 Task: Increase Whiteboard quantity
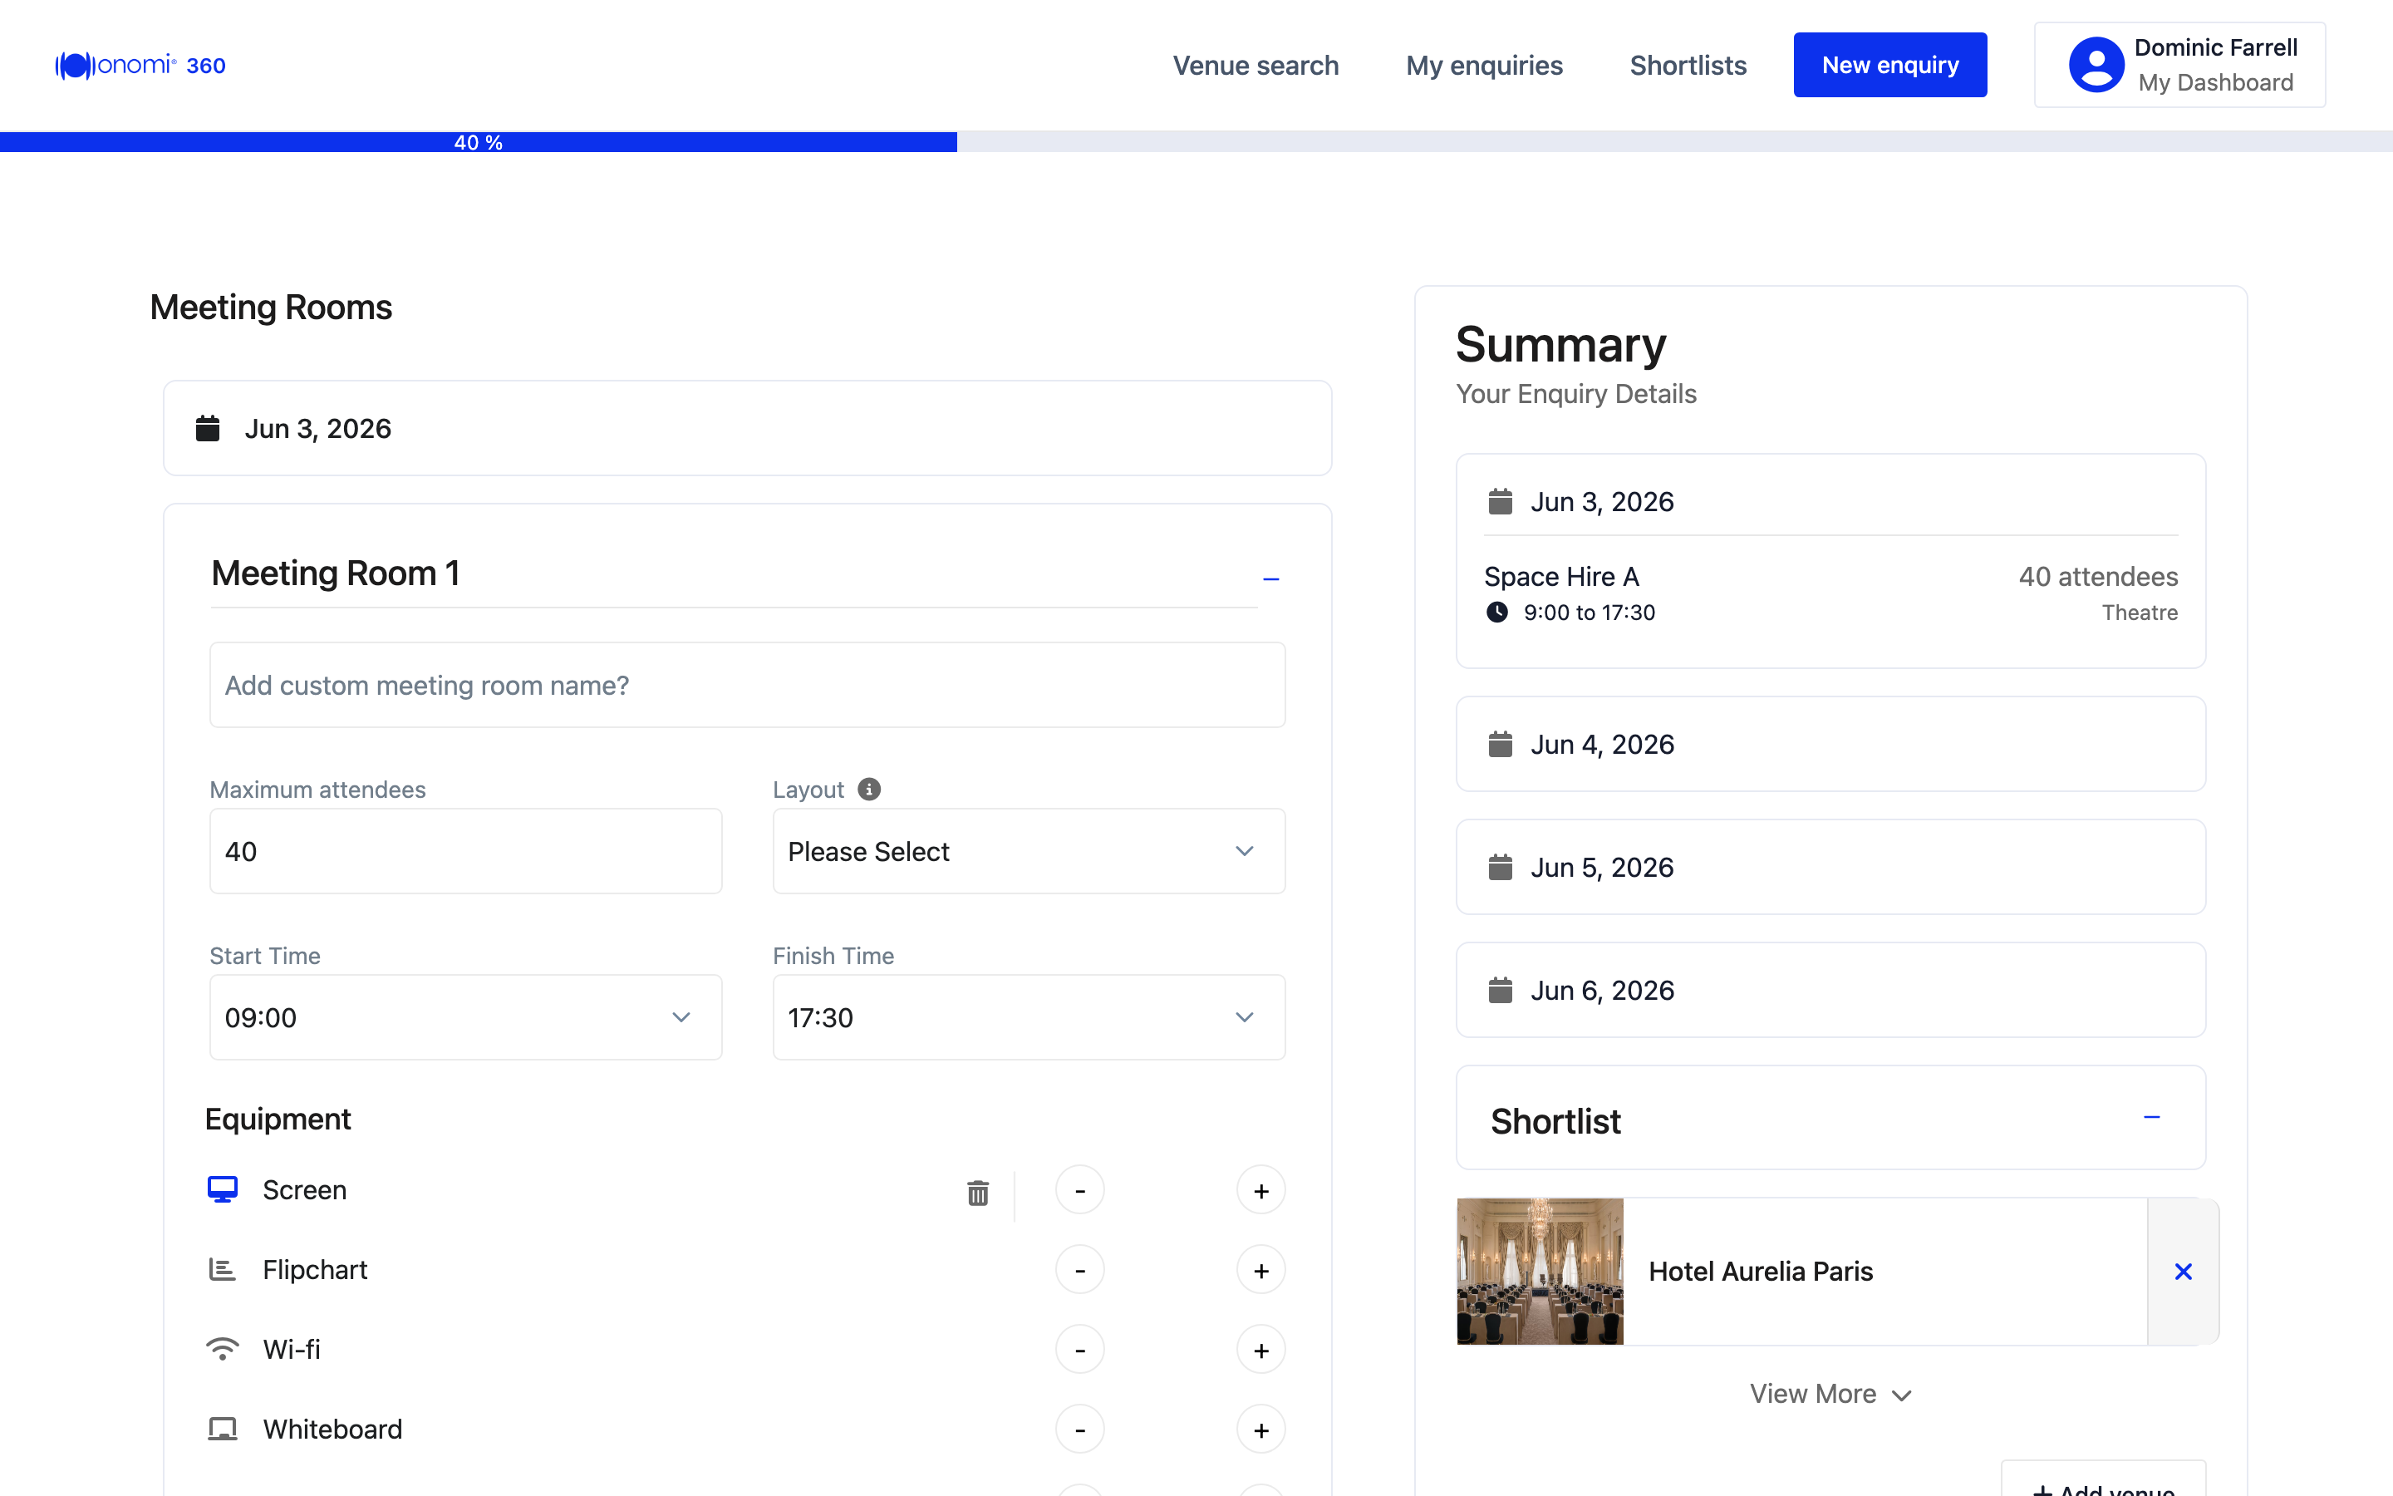[x=1260, y=1429]
